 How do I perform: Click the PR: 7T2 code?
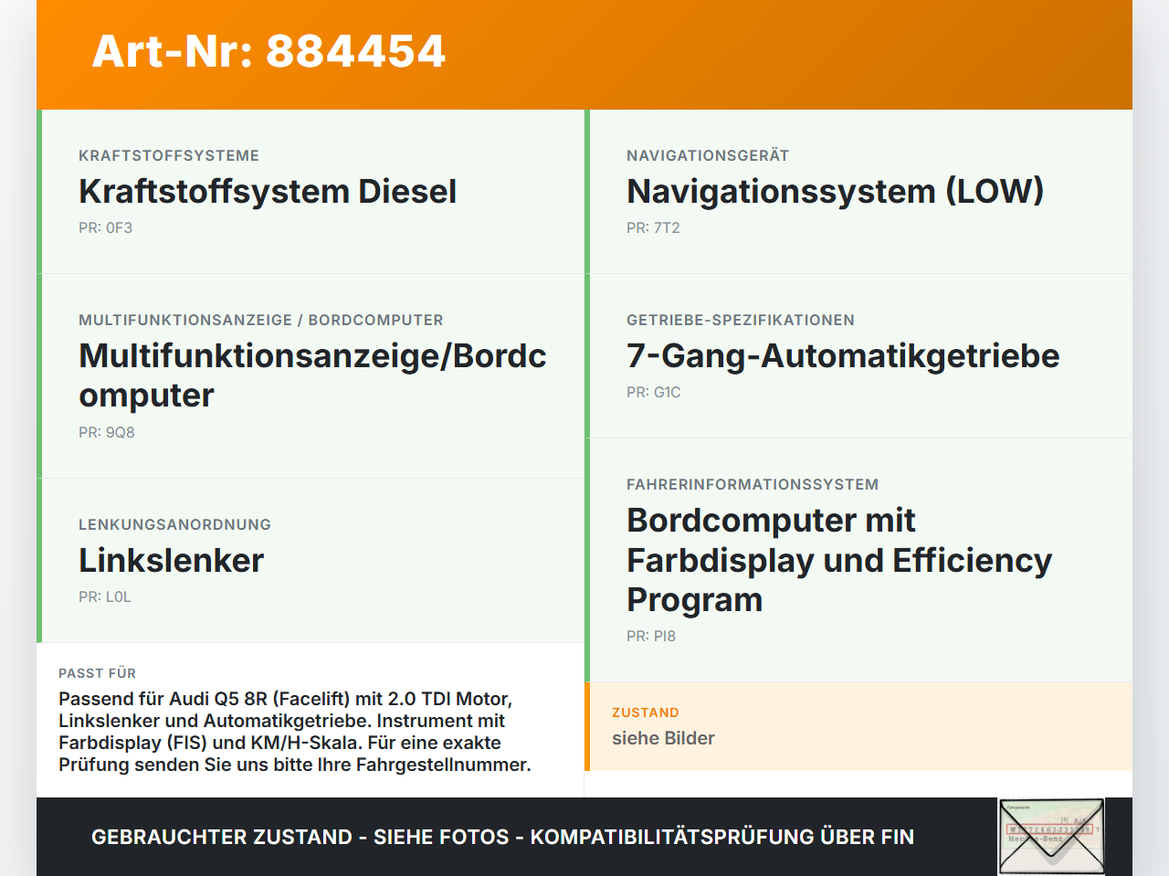[x=653, y=227]
